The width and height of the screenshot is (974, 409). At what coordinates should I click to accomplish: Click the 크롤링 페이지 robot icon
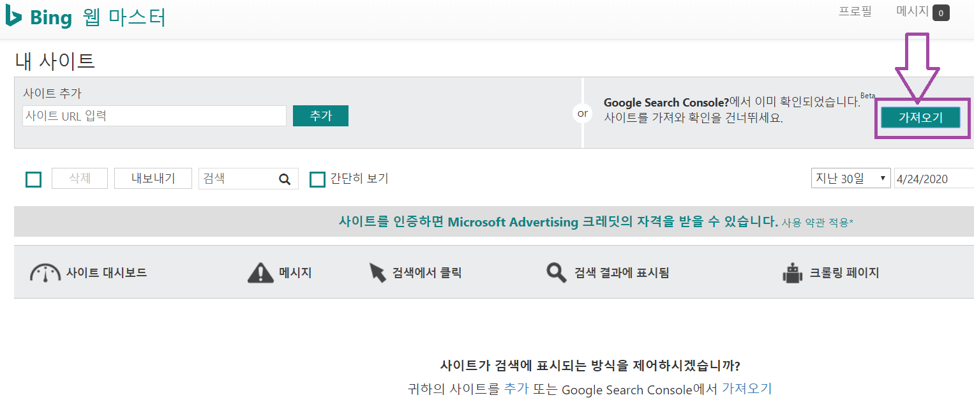click(792, 273)
